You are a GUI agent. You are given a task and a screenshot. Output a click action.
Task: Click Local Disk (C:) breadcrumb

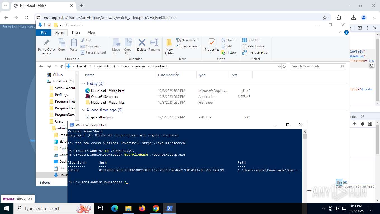104,66
